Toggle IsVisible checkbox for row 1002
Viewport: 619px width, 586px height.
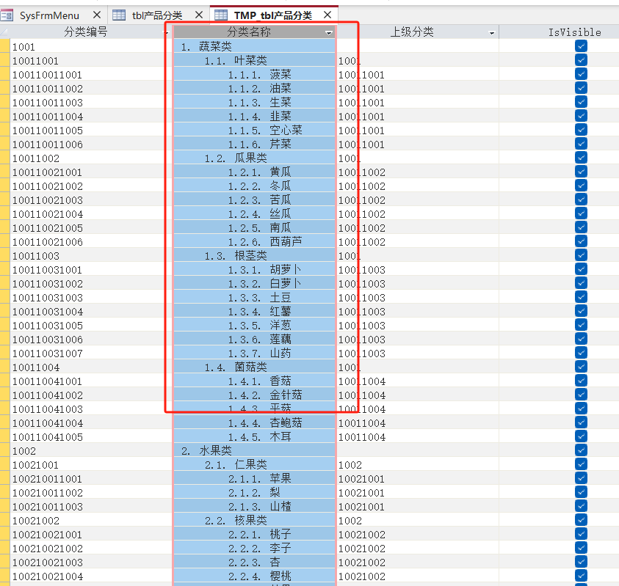(581, 451)
